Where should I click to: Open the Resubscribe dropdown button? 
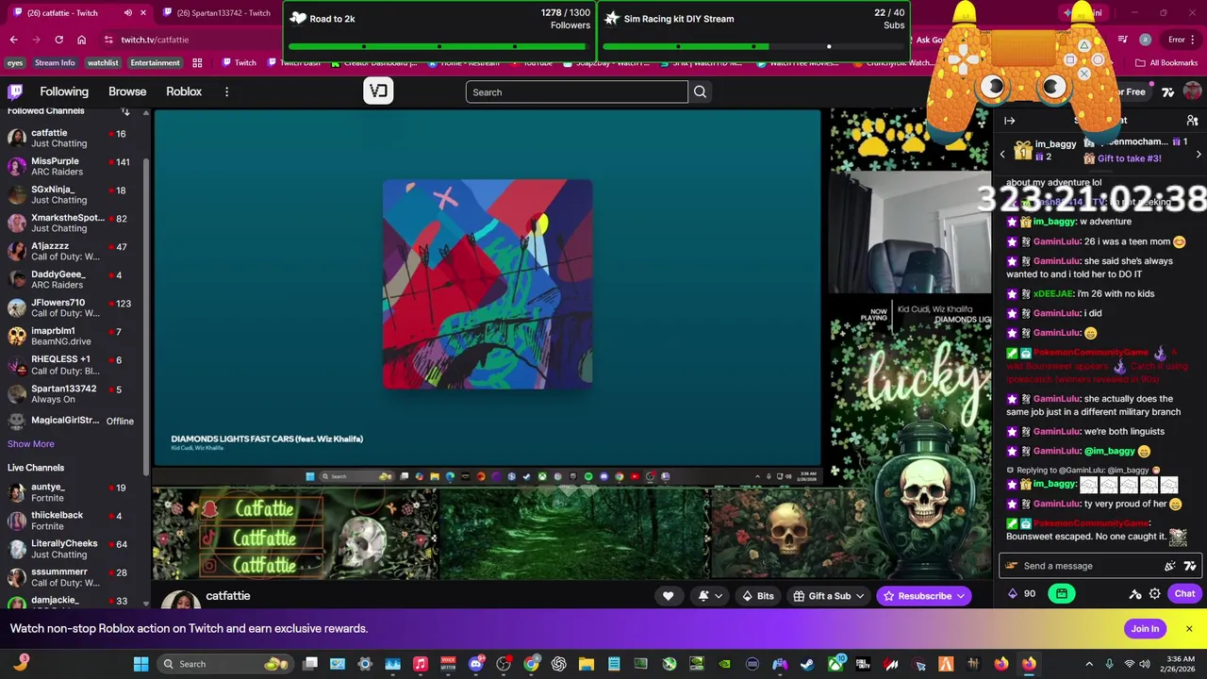[x=924, y=596]
